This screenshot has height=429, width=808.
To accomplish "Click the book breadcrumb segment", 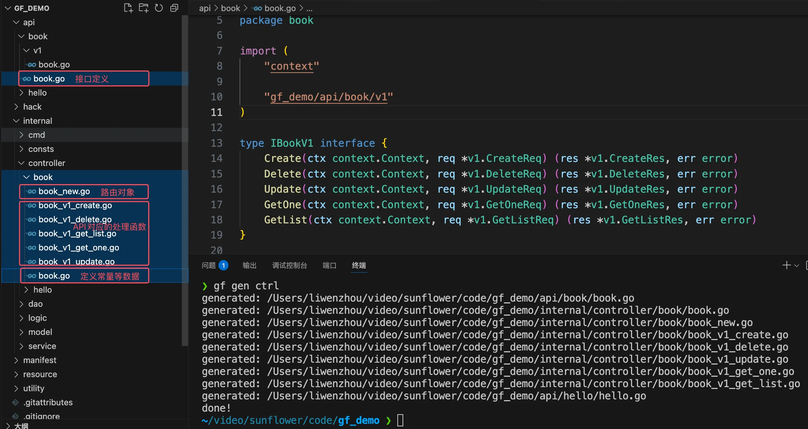I will (x=230, y=8).
